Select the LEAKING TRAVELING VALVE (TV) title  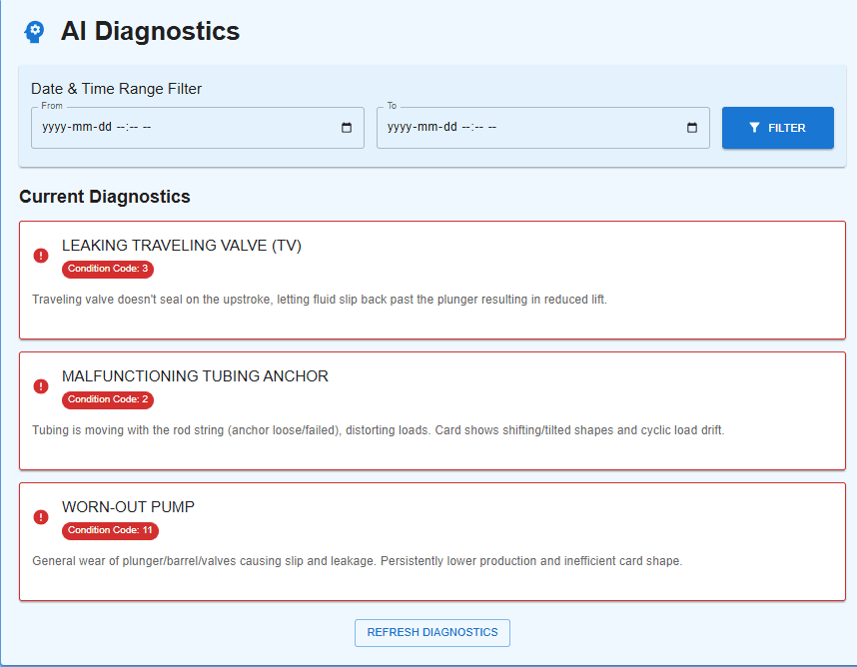point(181,246)
